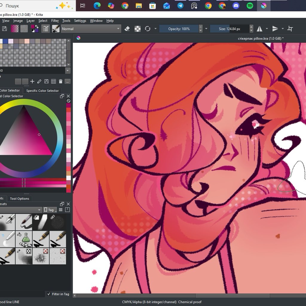Viewport: 306px width, 306px height.
Task: Switch to Specific Color Selector tab
Action: tap(42, 91)
